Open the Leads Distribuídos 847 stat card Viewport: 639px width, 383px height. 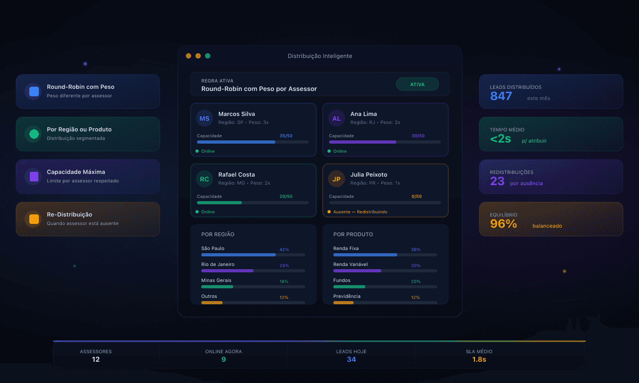551,91
